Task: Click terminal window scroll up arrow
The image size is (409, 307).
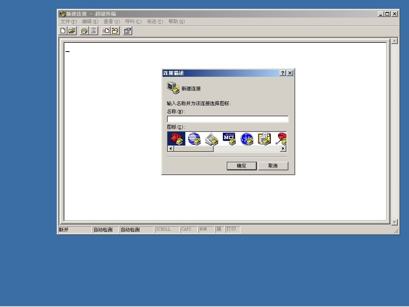Action: point(394,41)
